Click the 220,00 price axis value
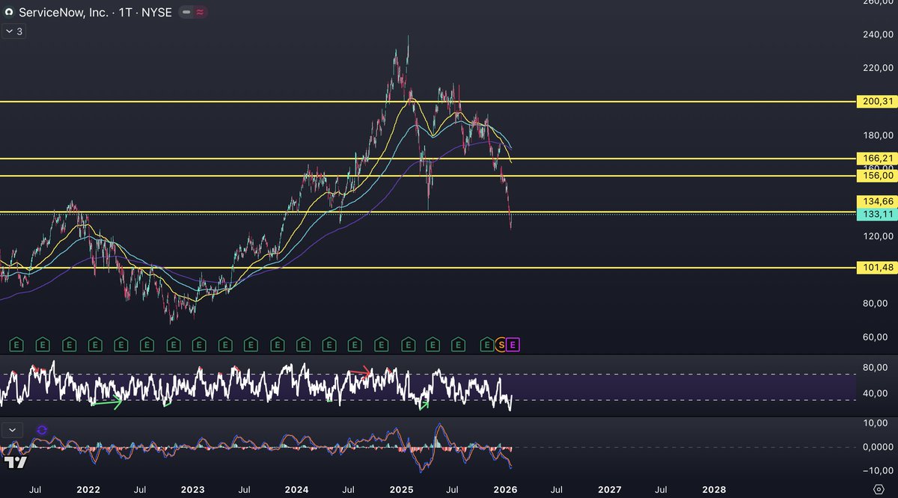 (879, 68)
